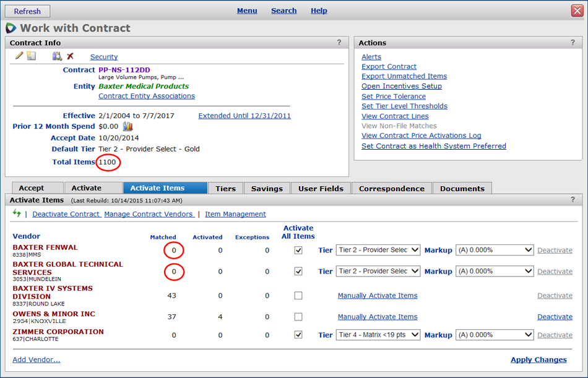Screen dimensions: 588x378
Task: Click the Apply Changes link
Action: 538,359
